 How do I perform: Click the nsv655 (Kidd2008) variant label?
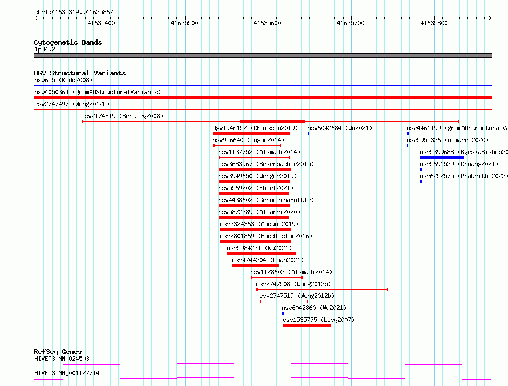pos(63,80)
